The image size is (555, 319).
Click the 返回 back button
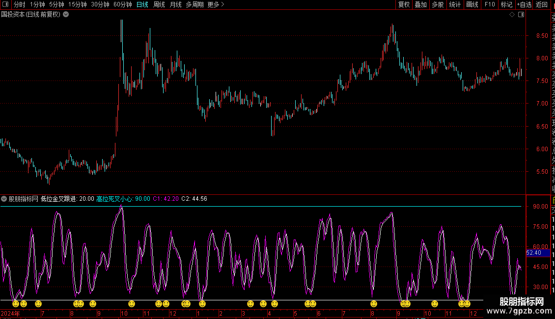click(x=542, y=4)
